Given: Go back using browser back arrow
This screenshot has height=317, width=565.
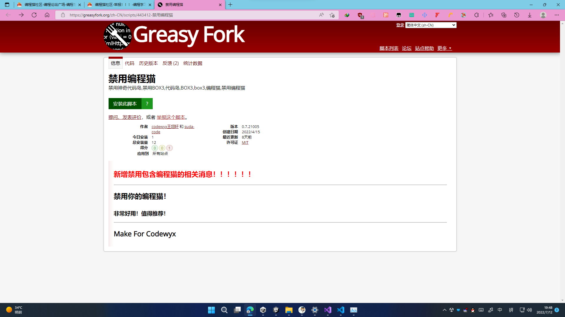Looking at the screenshot, I should pos(8,15).
